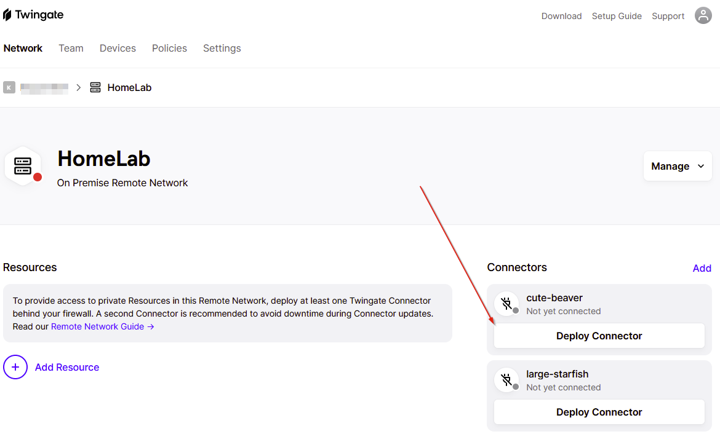Switch to the Network tab

point(23,48)
